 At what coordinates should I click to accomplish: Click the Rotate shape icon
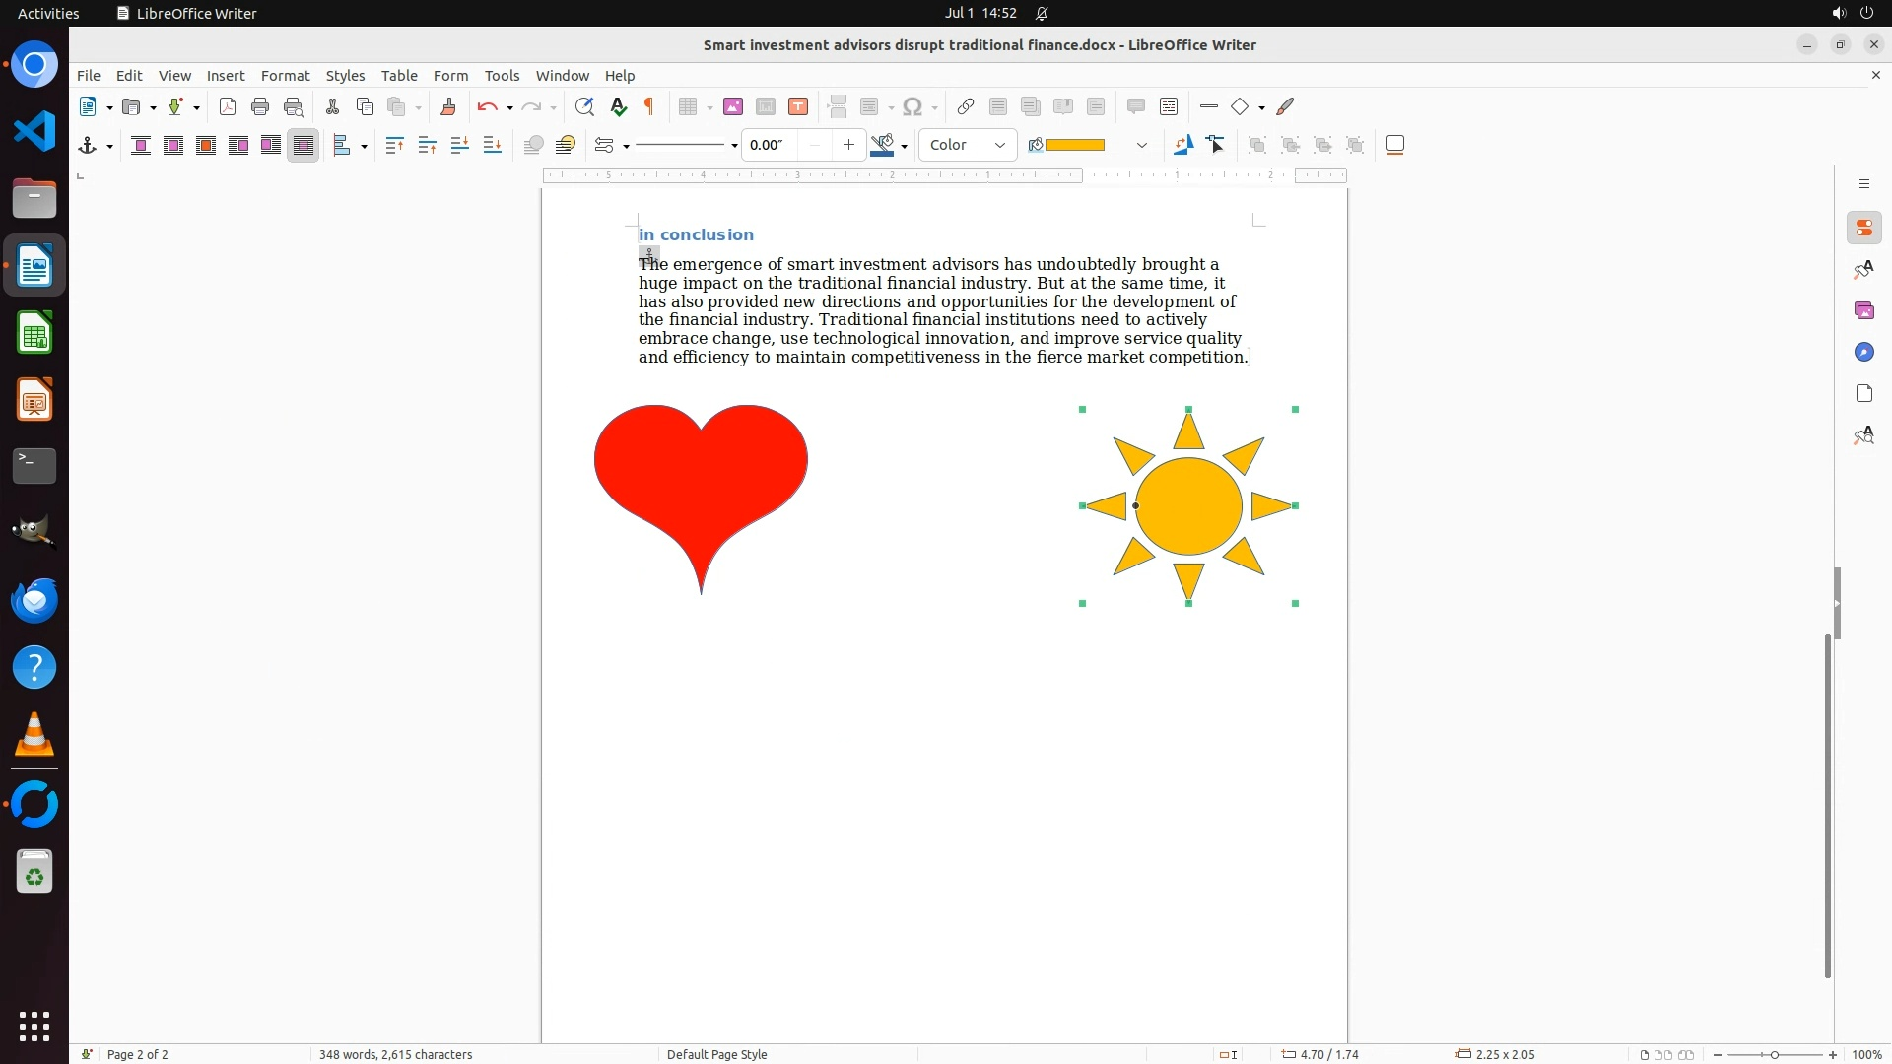(1182, 146)
